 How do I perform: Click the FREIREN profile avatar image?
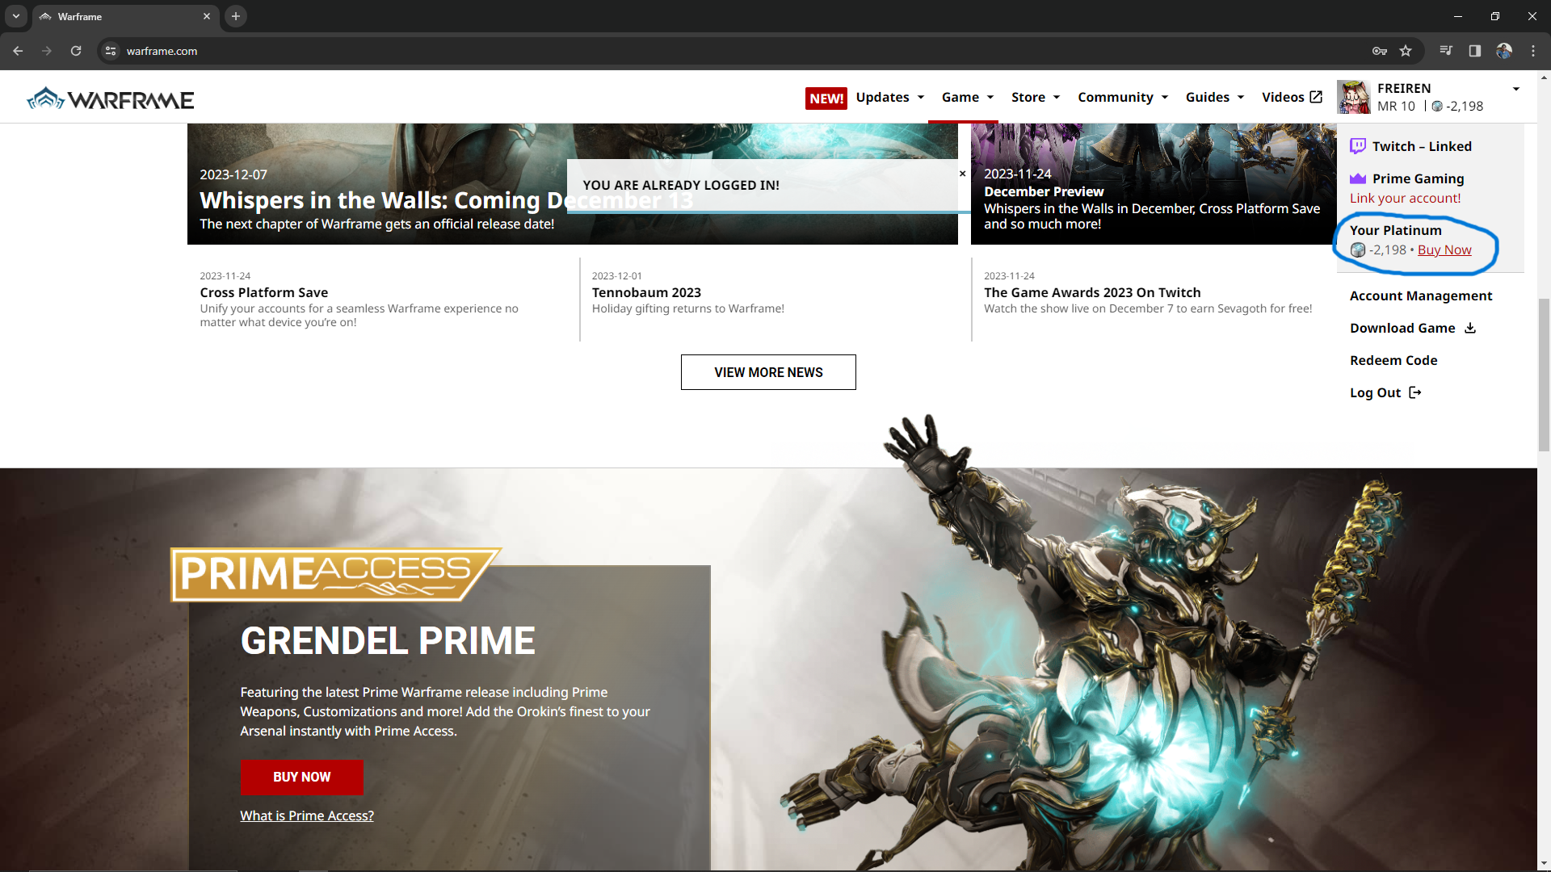(x=1354, y=97)
